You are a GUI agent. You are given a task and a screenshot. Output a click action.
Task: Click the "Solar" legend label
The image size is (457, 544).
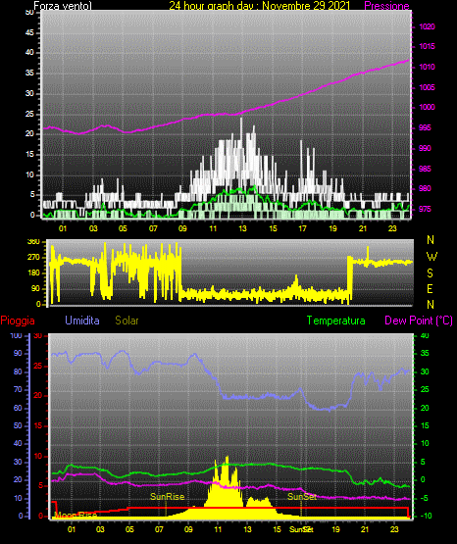coord(127,321)
